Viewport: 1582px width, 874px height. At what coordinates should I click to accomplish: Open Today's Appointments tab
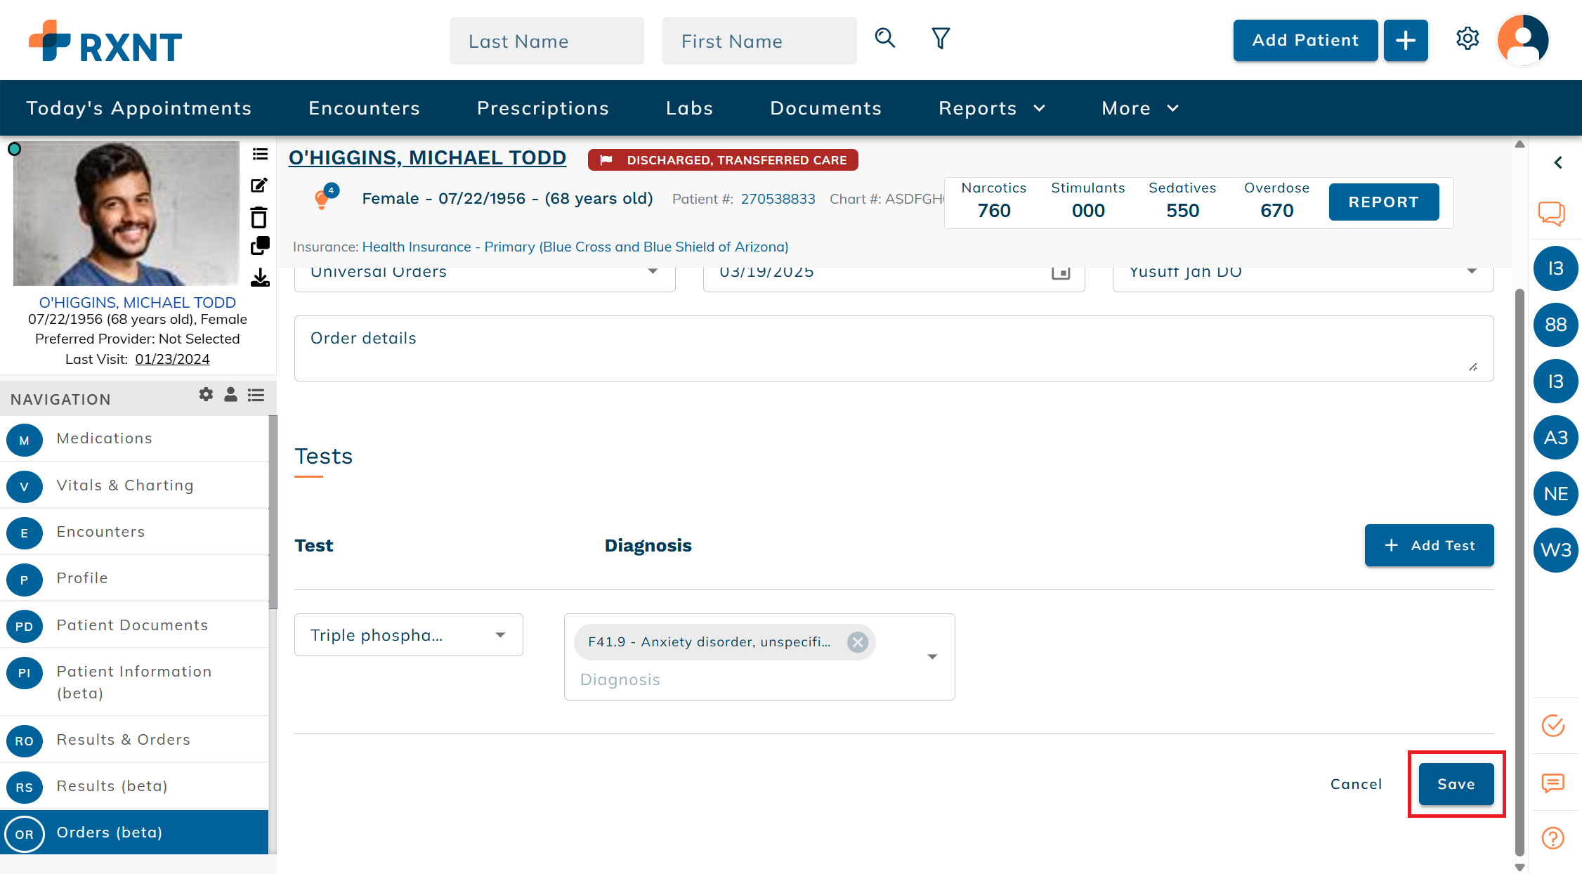[x=139, y=108]
